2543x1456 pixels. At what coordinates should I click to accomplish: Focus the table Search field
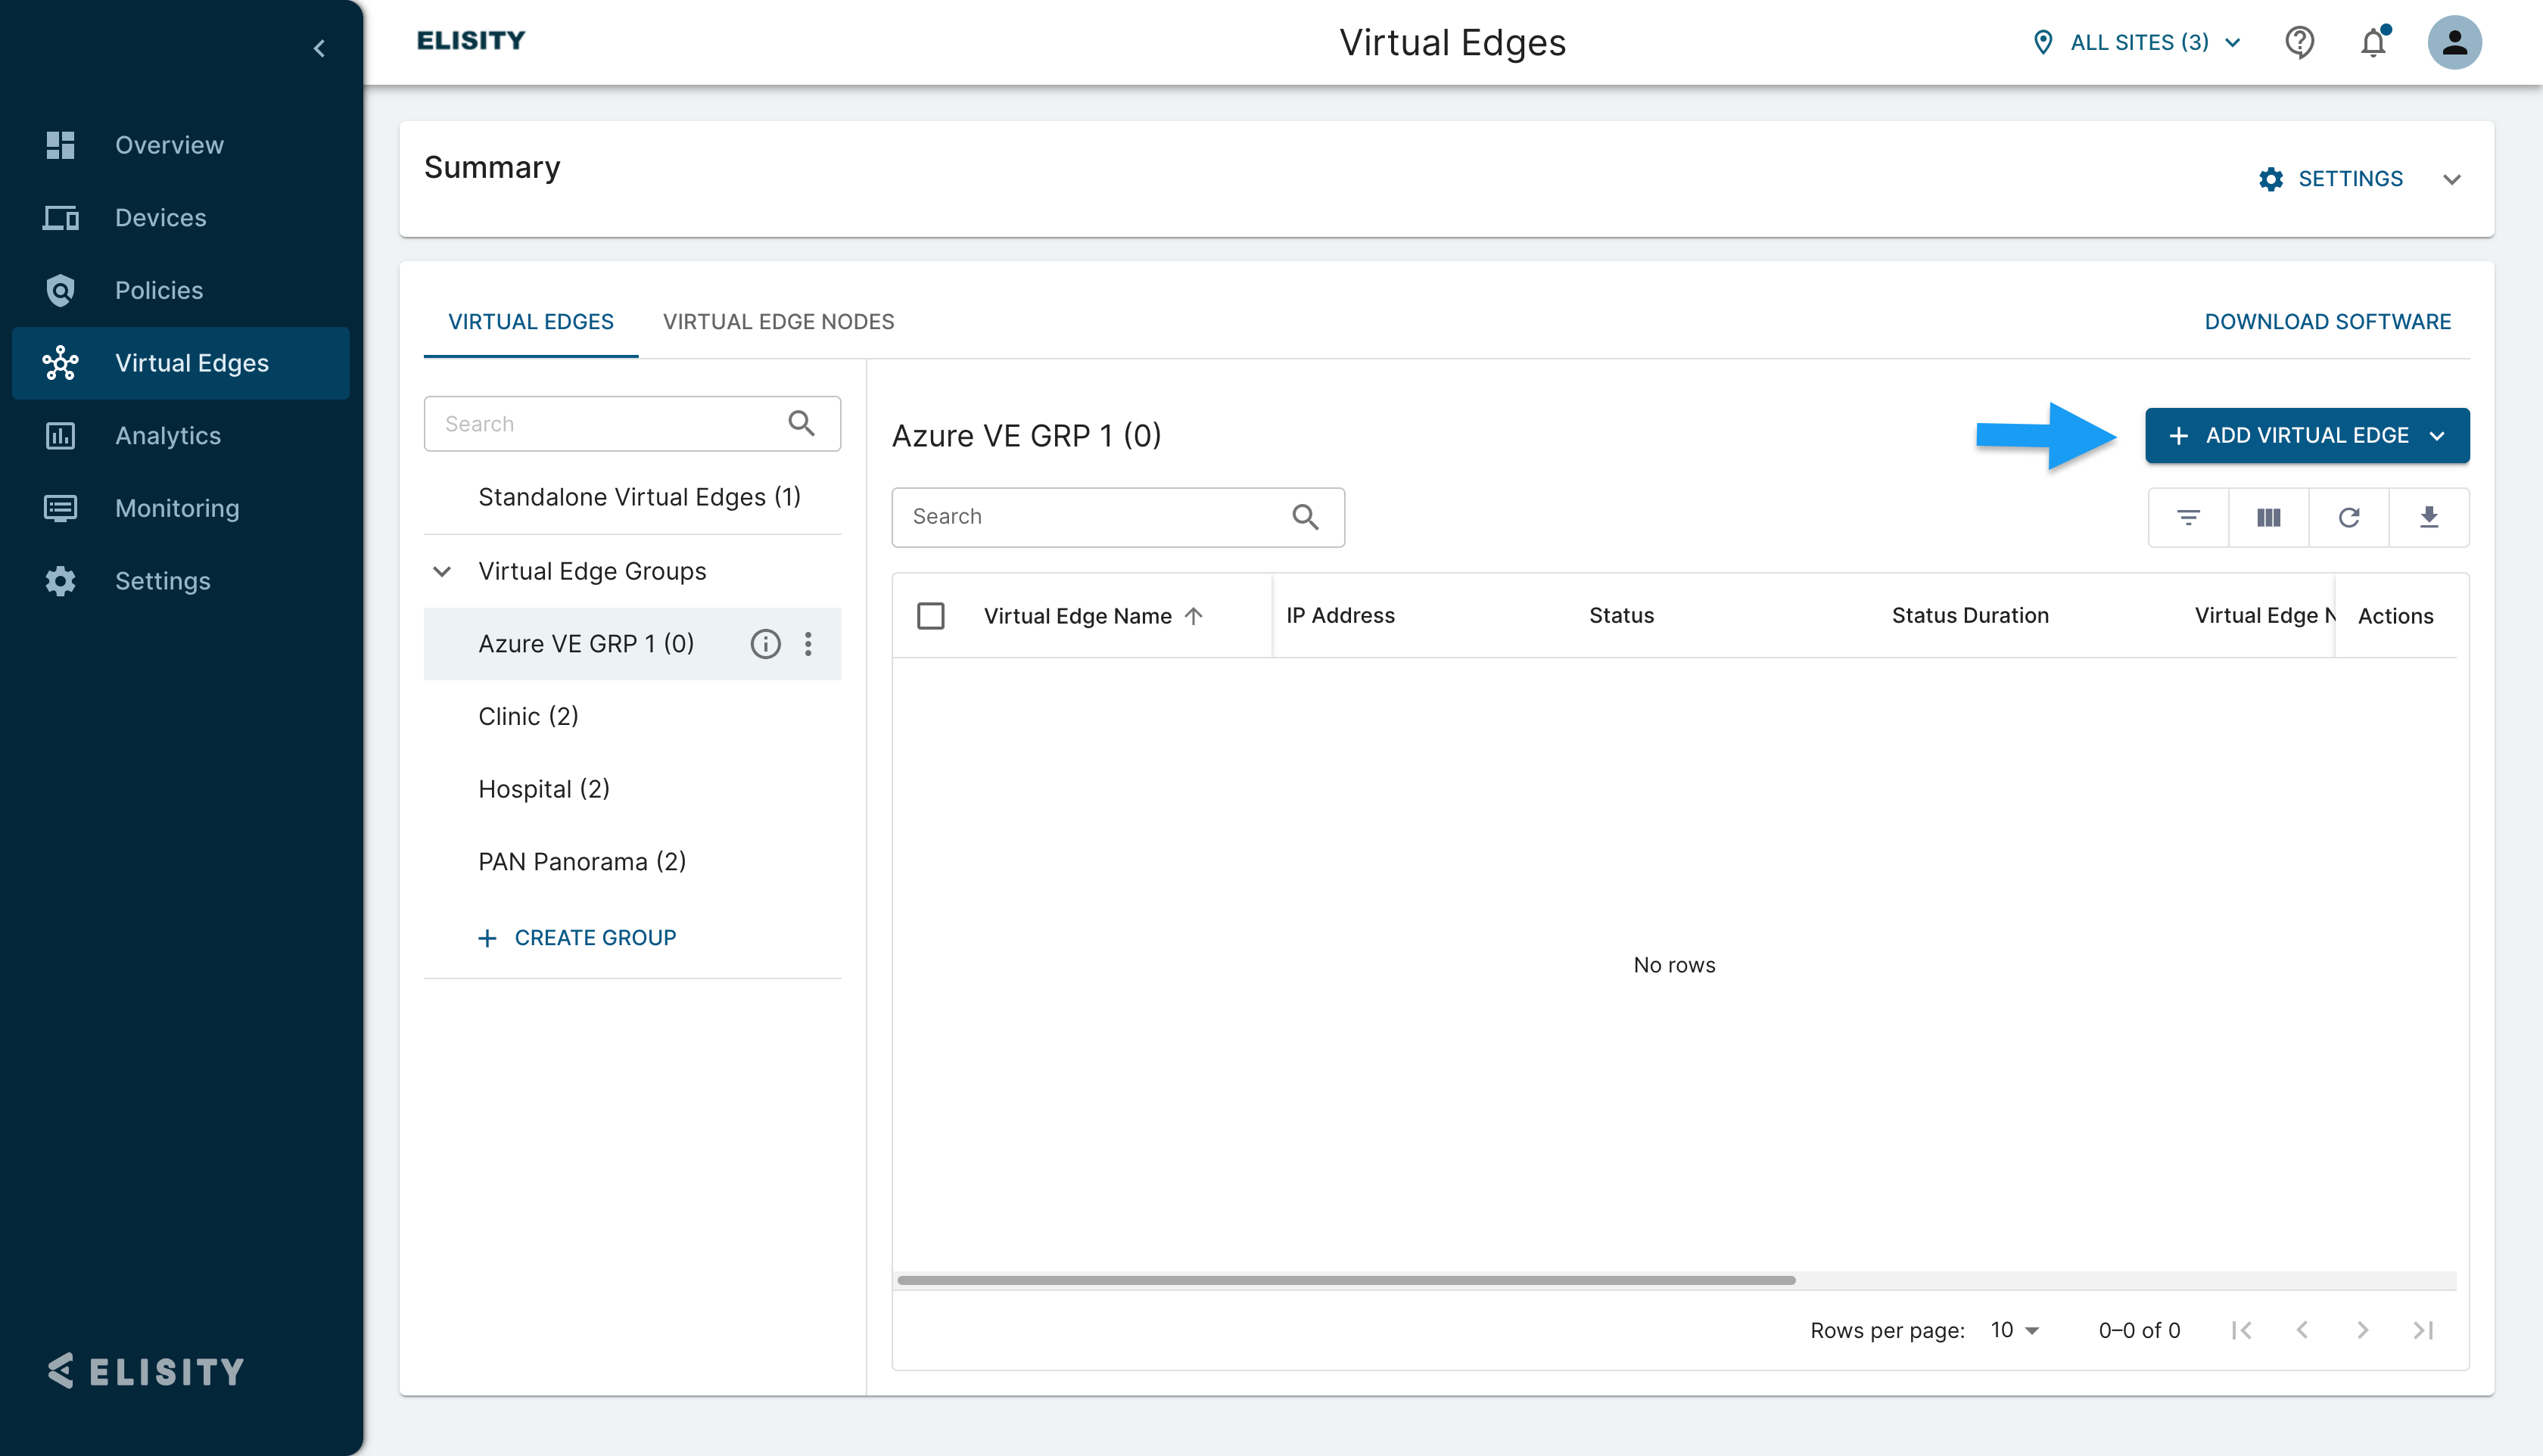(1118, 517)
